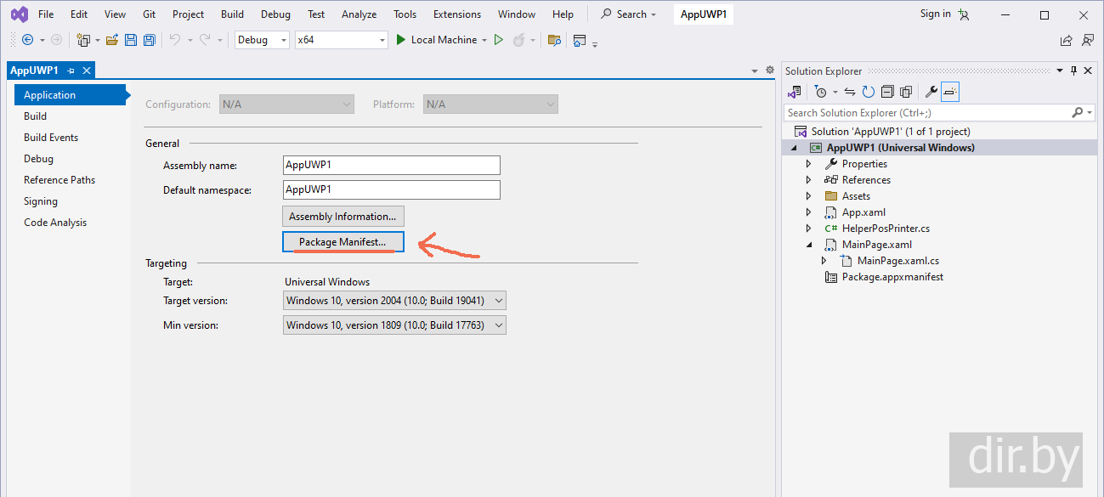Expand the References node in the tree
This screenshot has width=1104, height=497.
(x=808, y=180)
